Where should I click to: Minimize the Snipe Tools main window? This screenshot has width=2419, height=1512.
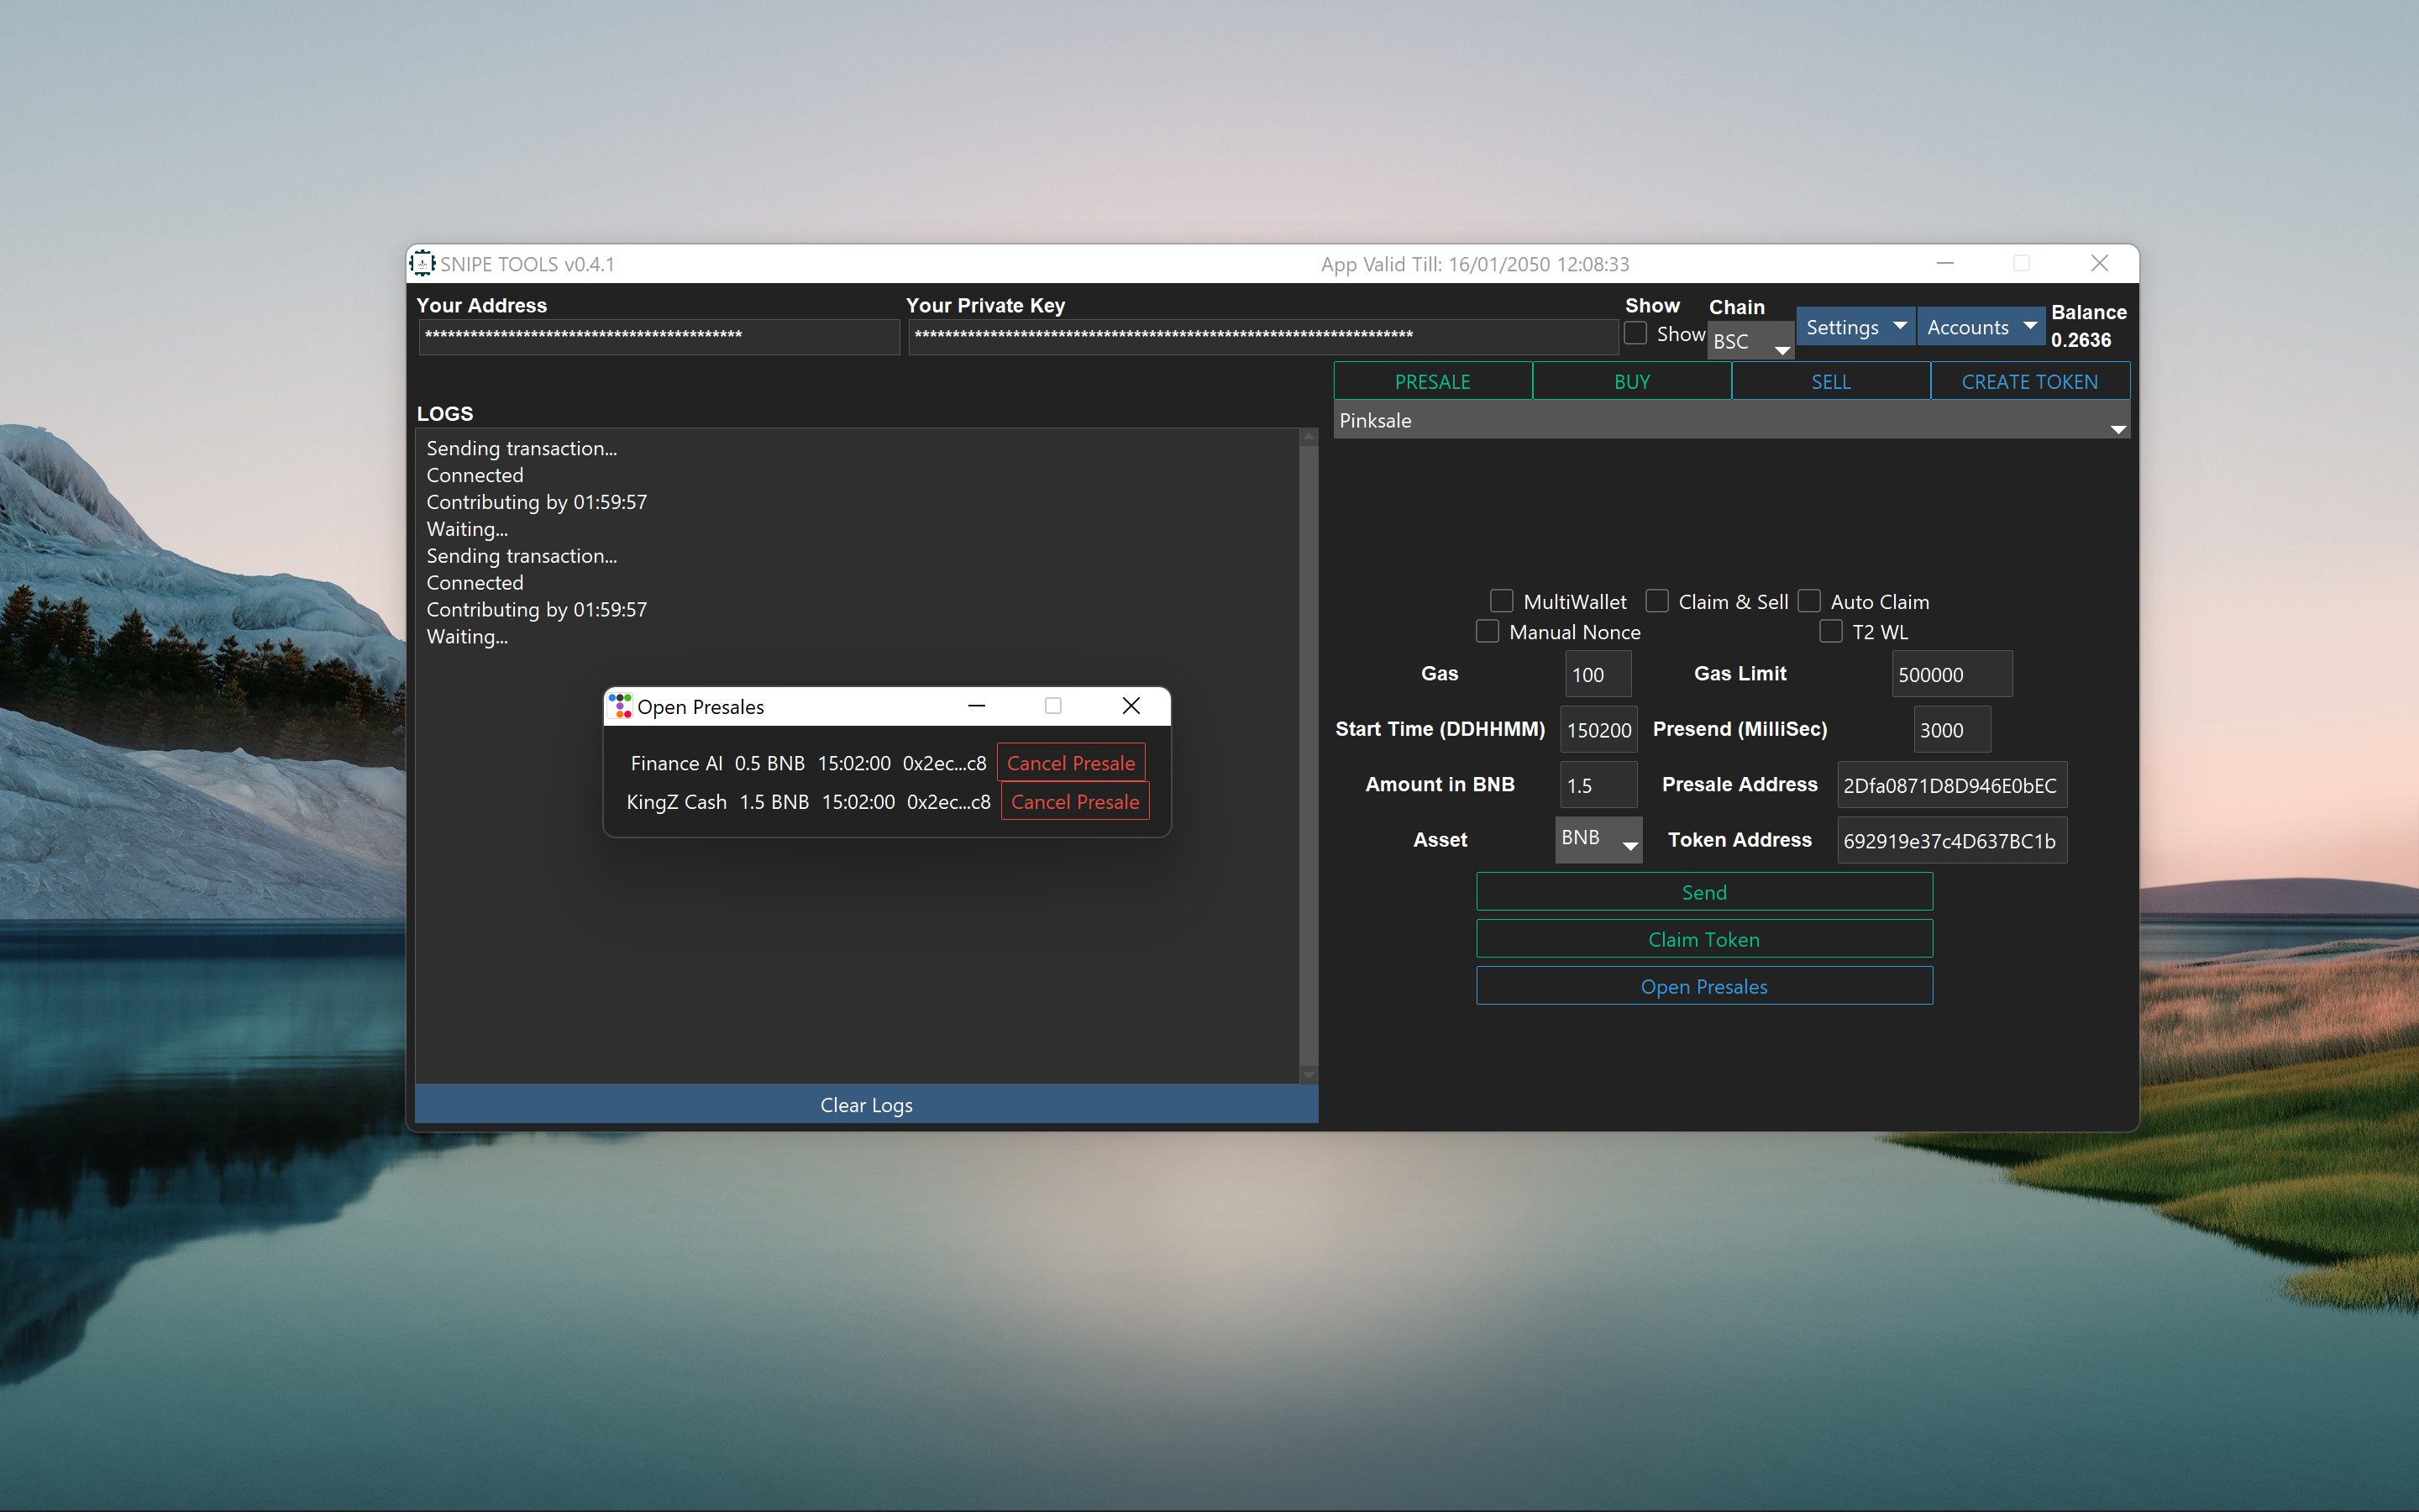coord(1944,263)
